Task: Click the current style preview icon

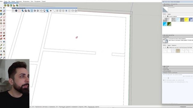Action: tap(165, 40)
